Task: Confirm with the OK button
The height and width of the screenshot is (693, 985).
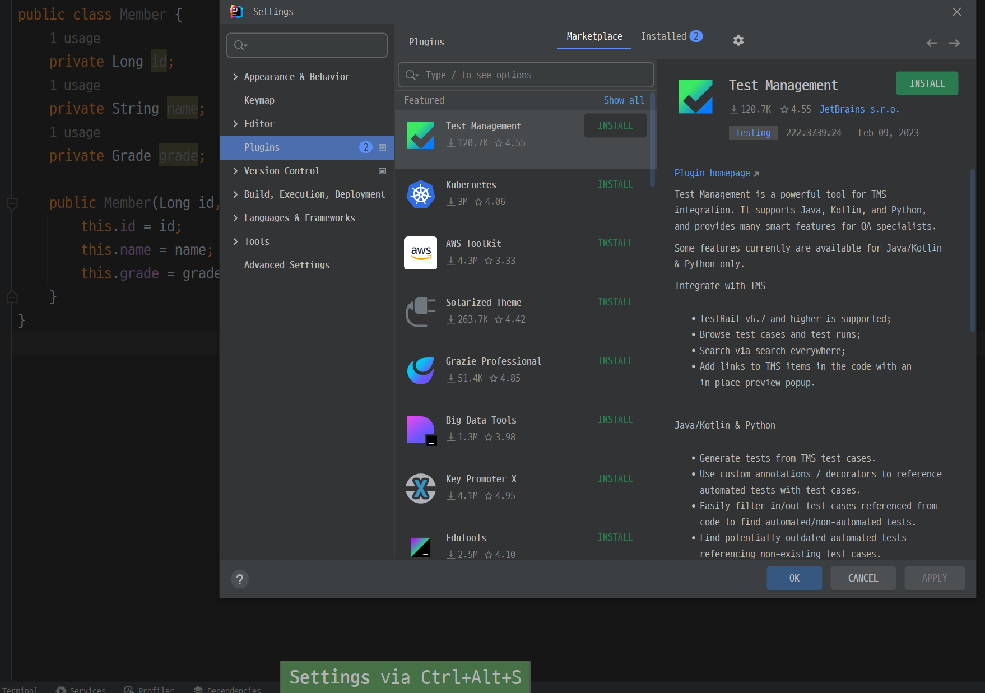Action: tap(794, 578)
